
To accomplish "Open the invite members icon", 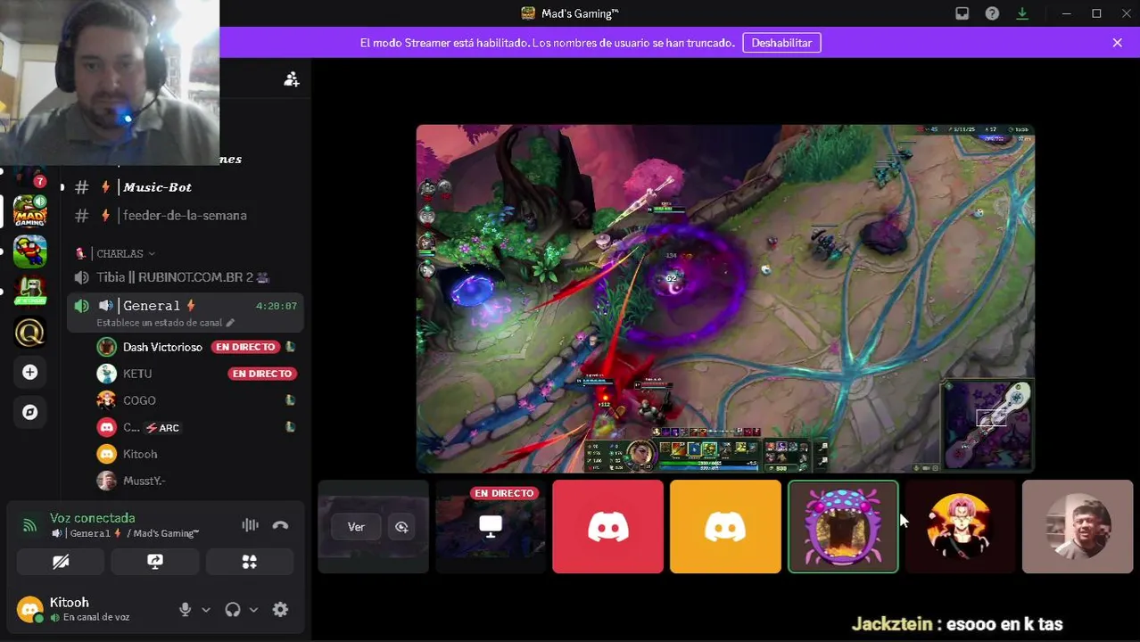I will 292,79.
